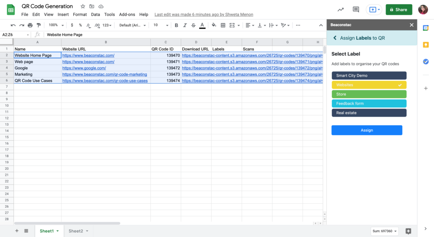The image size is (434, 237).
Task: Open Google Calendar side panel icon
Action: [x=426, y=28]
